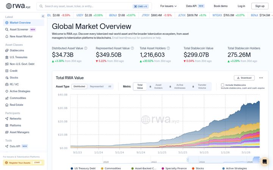Open the three-dot chart options menu
Screen dimensions: 273x170
point(261,78)
